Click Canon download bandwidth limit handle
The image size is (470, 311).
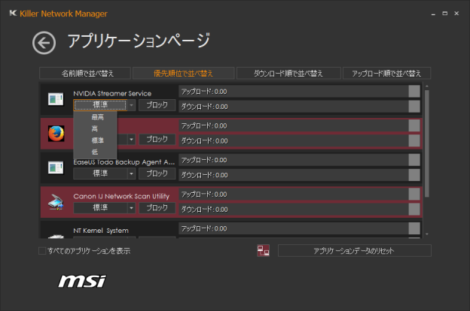(414, 210)
